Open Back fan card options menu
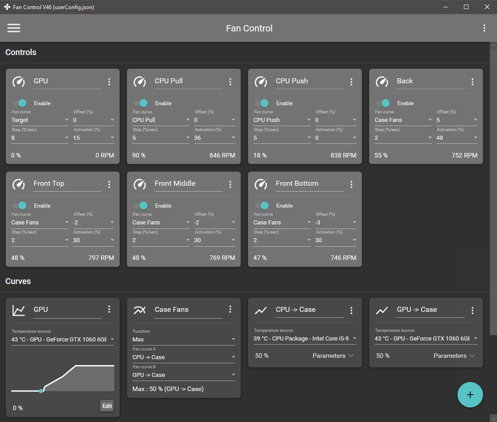Viewport: 497px width, 422px height. pos(472,82)
